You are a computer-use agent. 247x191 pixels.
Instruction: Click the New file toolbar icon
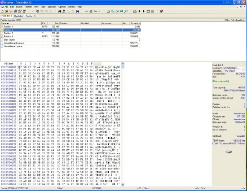point(2,11)
